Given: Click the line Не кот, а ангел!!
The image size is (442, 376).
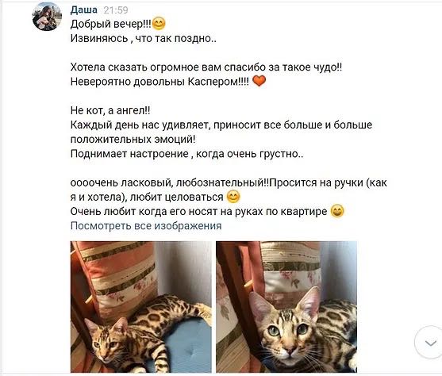Looking at the screenshot, I should click(110, 110).
